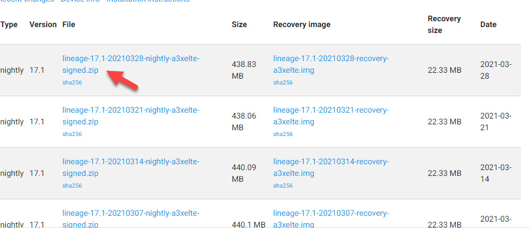The width and height of the screenshot is (530, 228).
Task: Click the Recovery size column header
Action: click(444, 24)
